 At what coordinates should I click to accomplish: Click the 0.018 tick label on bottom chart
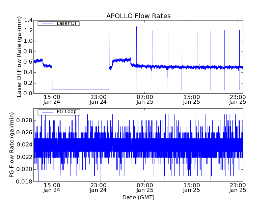(24, 181)
